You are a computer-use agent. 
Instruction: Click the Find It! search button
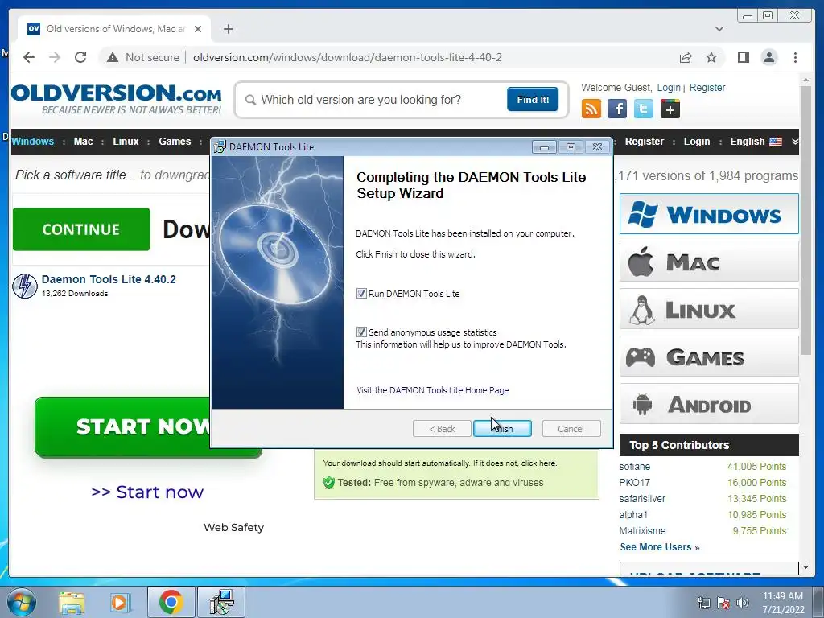[x=533, y=99]
